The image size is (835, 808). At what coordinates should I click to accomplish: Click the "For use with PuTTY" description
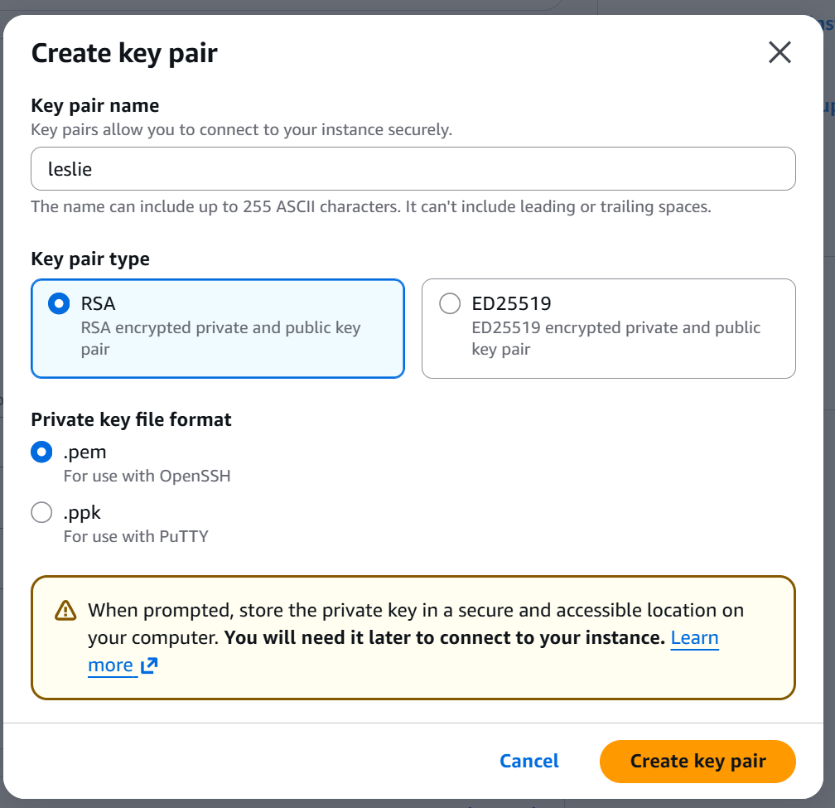[x=136, y=536]
